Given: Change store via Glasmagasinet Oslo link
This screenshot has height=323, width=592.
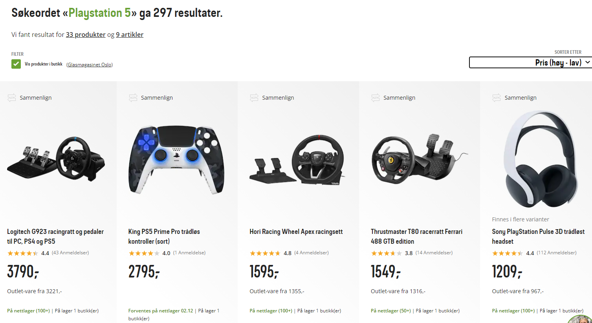Looking at the screenshot, I should (90, 65).
